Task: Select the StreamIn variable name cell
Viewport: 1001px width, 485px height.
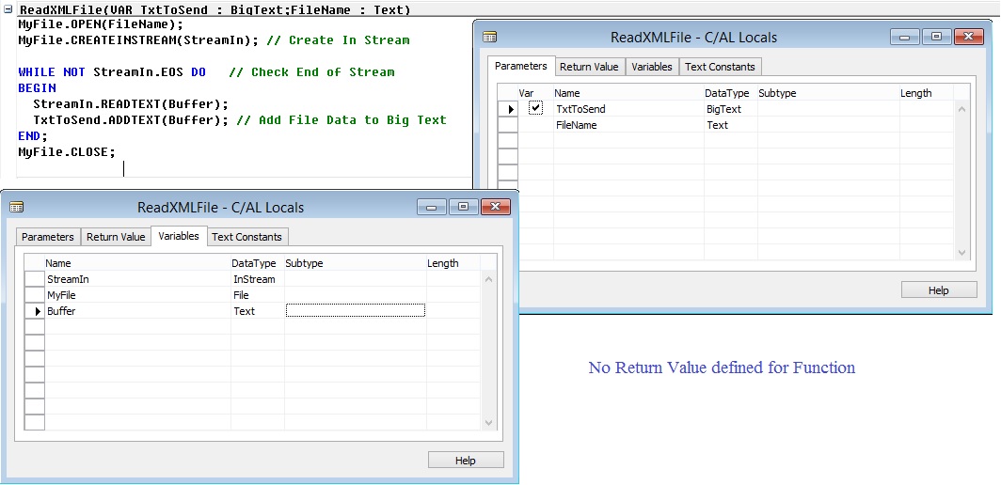Action: [x=136, y=279]
